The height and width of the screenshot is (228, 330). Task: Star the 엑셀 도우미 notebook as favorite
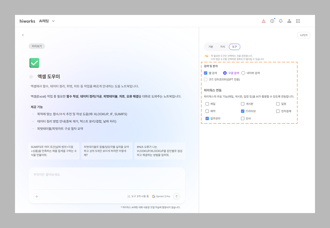click(x=31, y=77)
